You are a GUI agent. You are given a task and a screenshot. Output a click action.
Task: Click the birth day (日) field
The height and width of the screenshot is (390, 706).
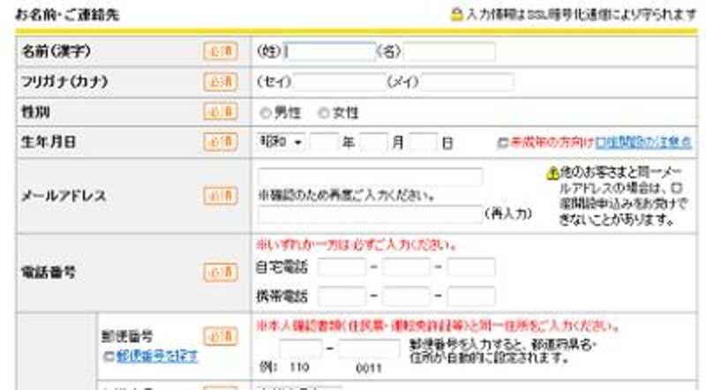pos(424,142)
